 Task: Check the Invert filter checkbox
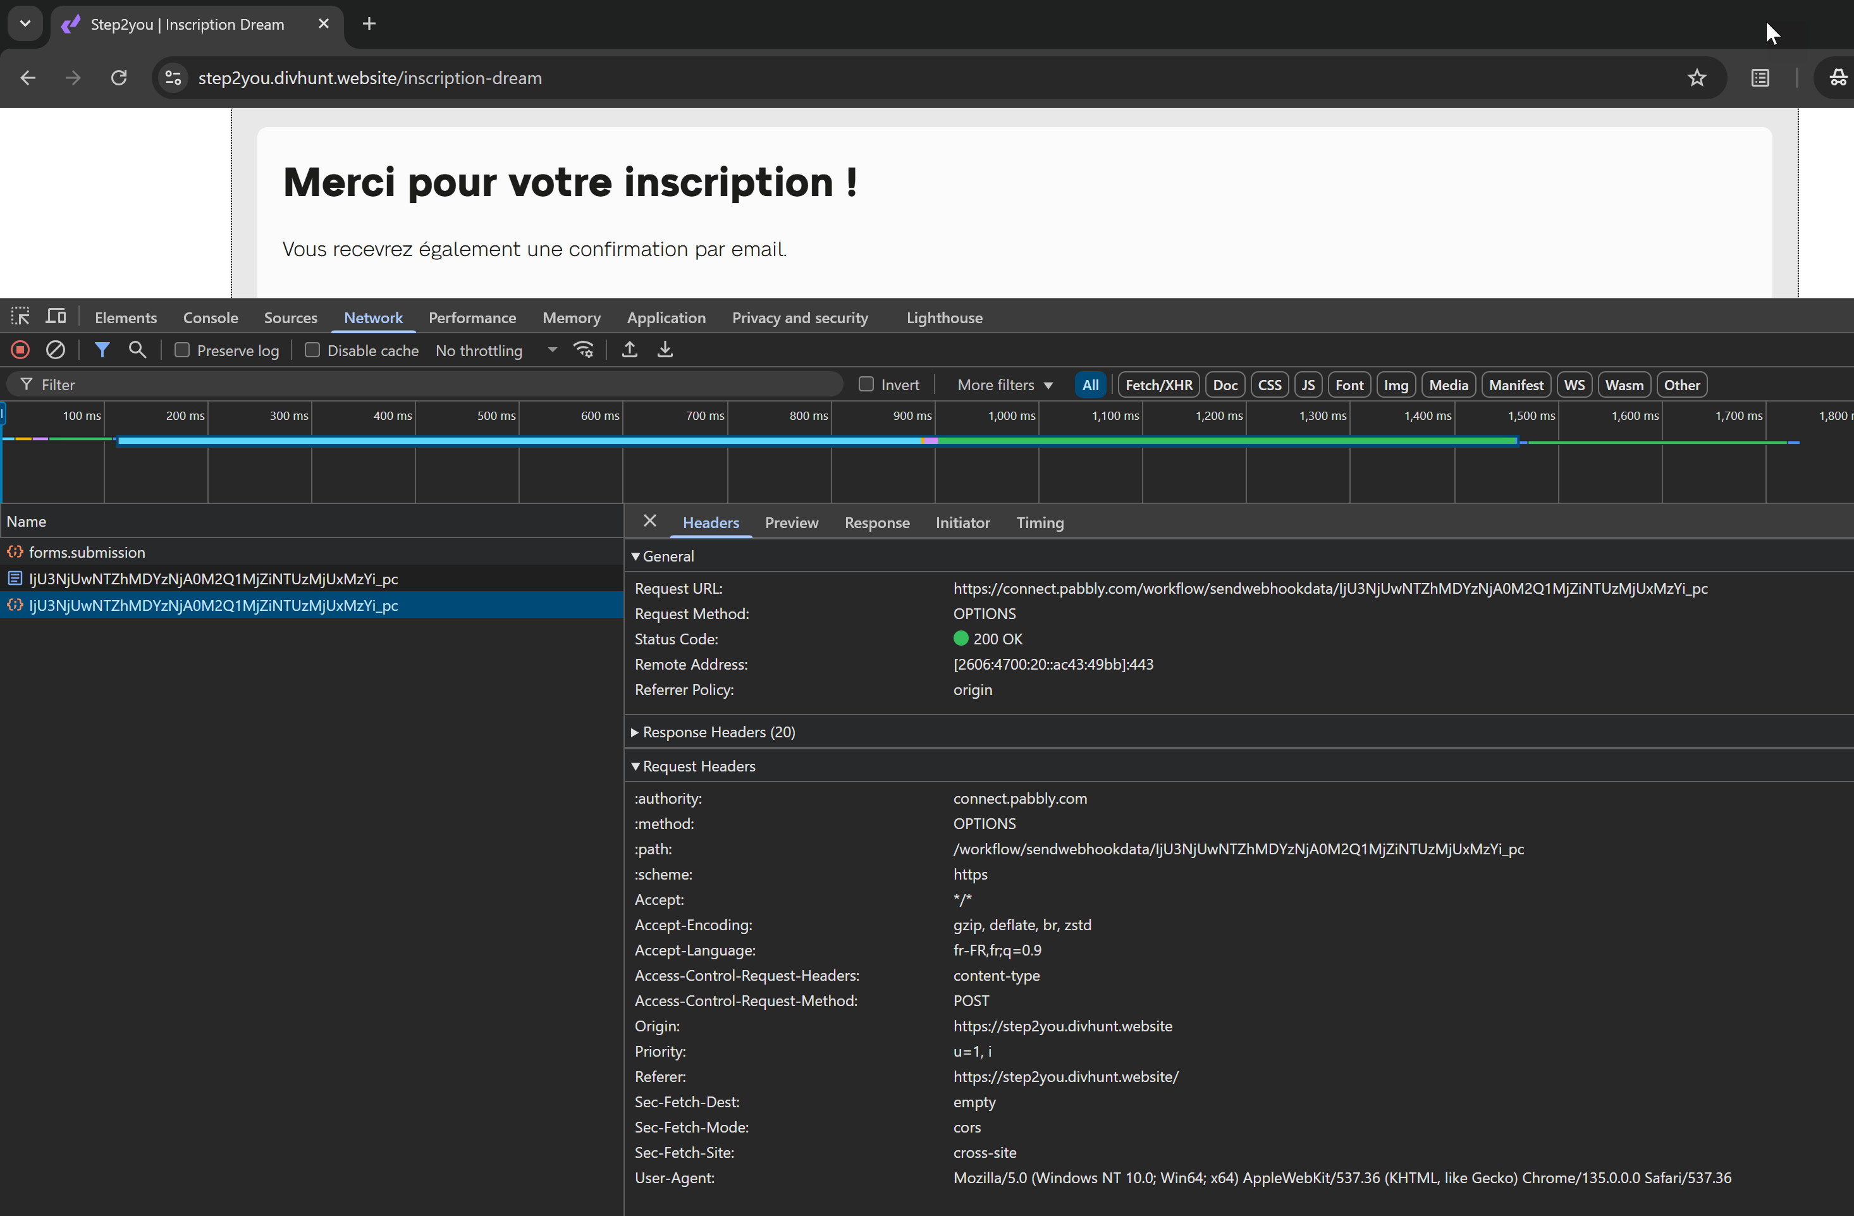click(x=866, y=384)
